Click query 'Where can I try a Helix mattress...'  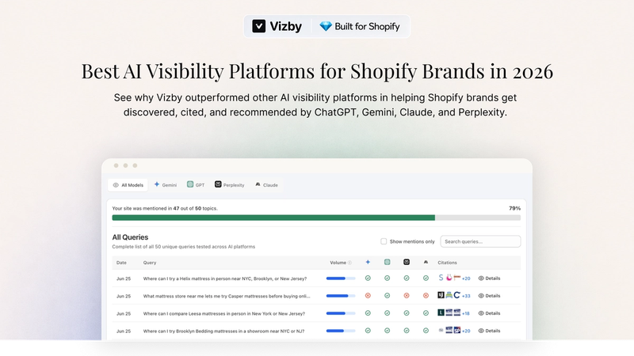[225, 278]
